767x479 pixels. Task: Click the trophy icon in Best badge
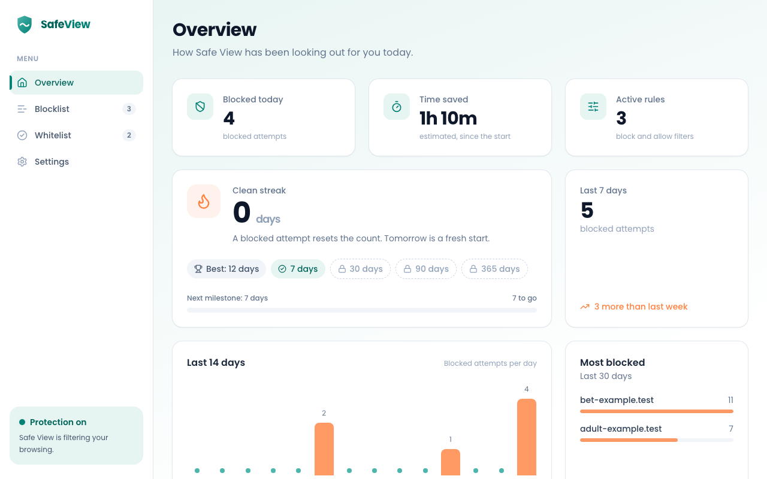[x=198, y=269]
